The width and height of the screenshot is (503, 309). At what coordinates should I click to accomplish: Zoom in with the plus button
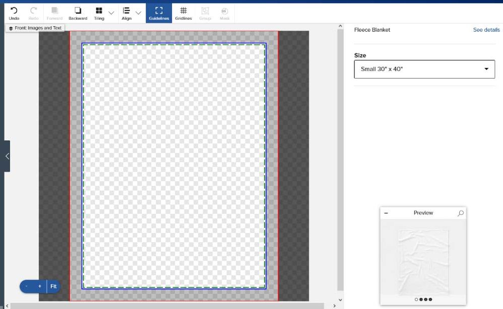(x=40, y=286)
